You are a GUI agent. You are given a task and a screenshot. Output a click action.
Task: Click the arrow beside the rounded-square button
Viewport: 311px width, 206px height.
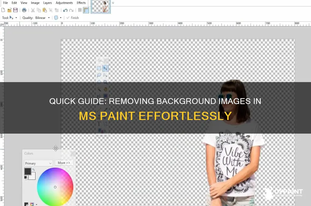(x=61, y=18)
